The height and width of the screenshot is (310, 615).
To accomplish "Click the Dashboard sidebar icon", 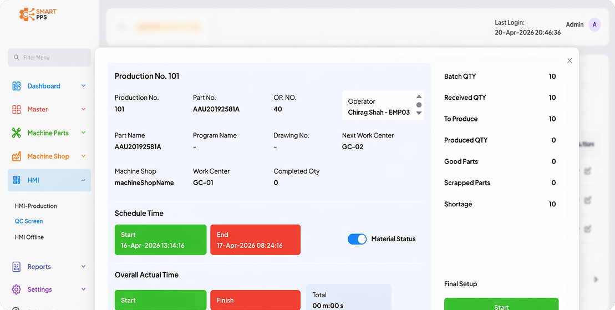I will tap(17, 86).
